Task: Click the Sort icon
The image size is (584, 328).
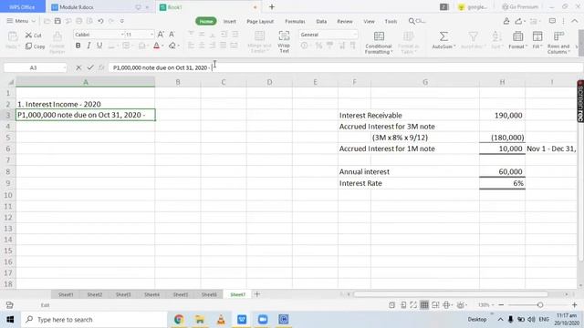Action: pyautogui.click(x=495, y=36)
